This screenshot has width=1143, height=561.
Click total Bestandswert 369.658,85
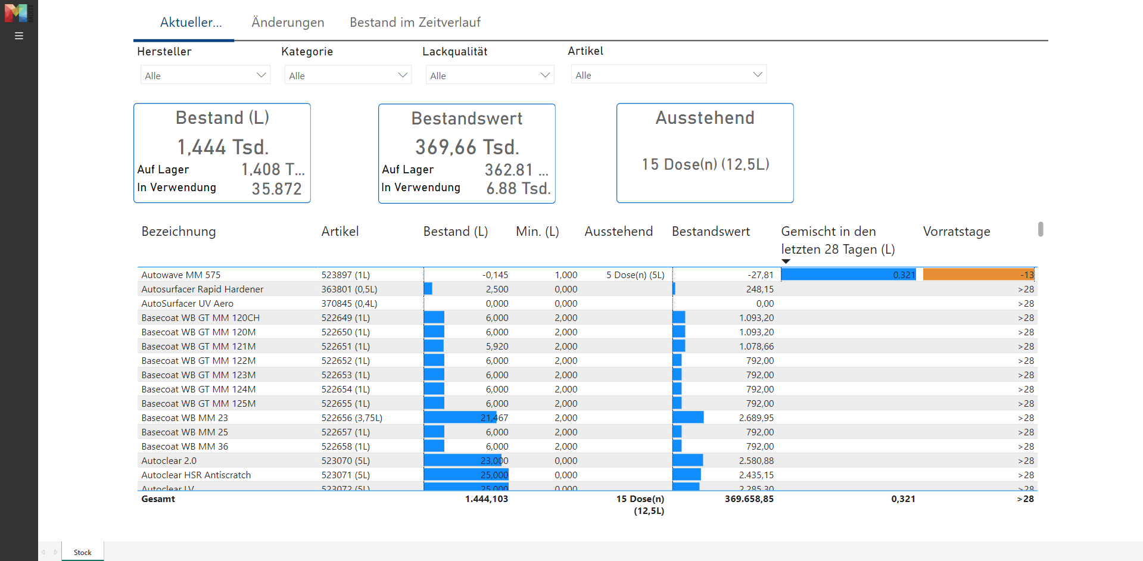(x=749, y=499)
